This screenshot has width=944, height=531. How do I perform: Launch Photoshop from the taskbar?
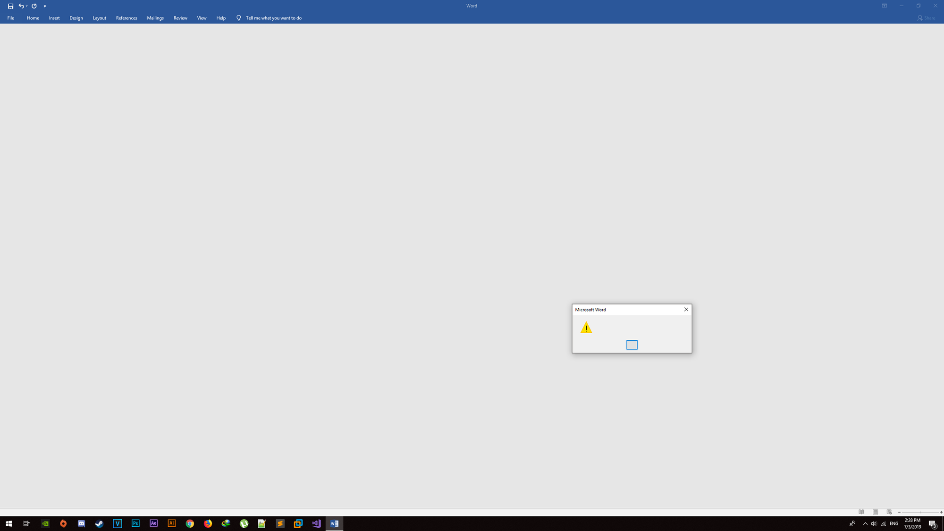[135, 523]
